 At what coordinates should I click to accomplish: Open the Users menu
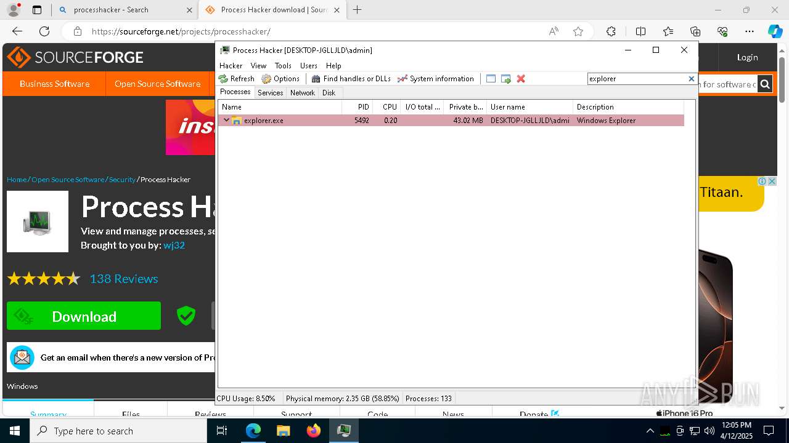(309, 66)
